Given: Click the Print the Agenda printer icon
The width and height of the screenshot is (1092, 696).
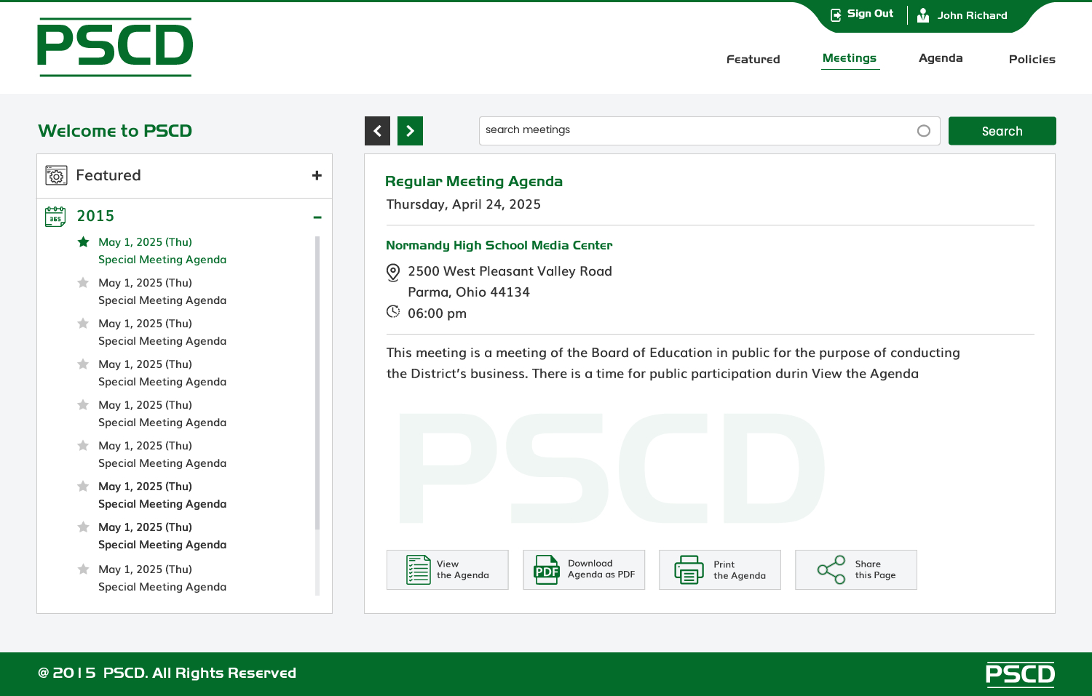Looking at the screenshot, I should [x=689, y=570].
